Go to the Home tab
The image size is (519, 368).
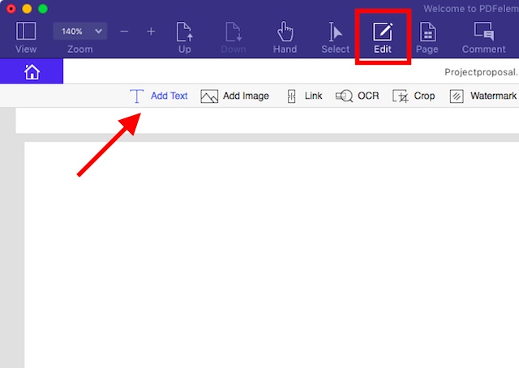[32, 71]
